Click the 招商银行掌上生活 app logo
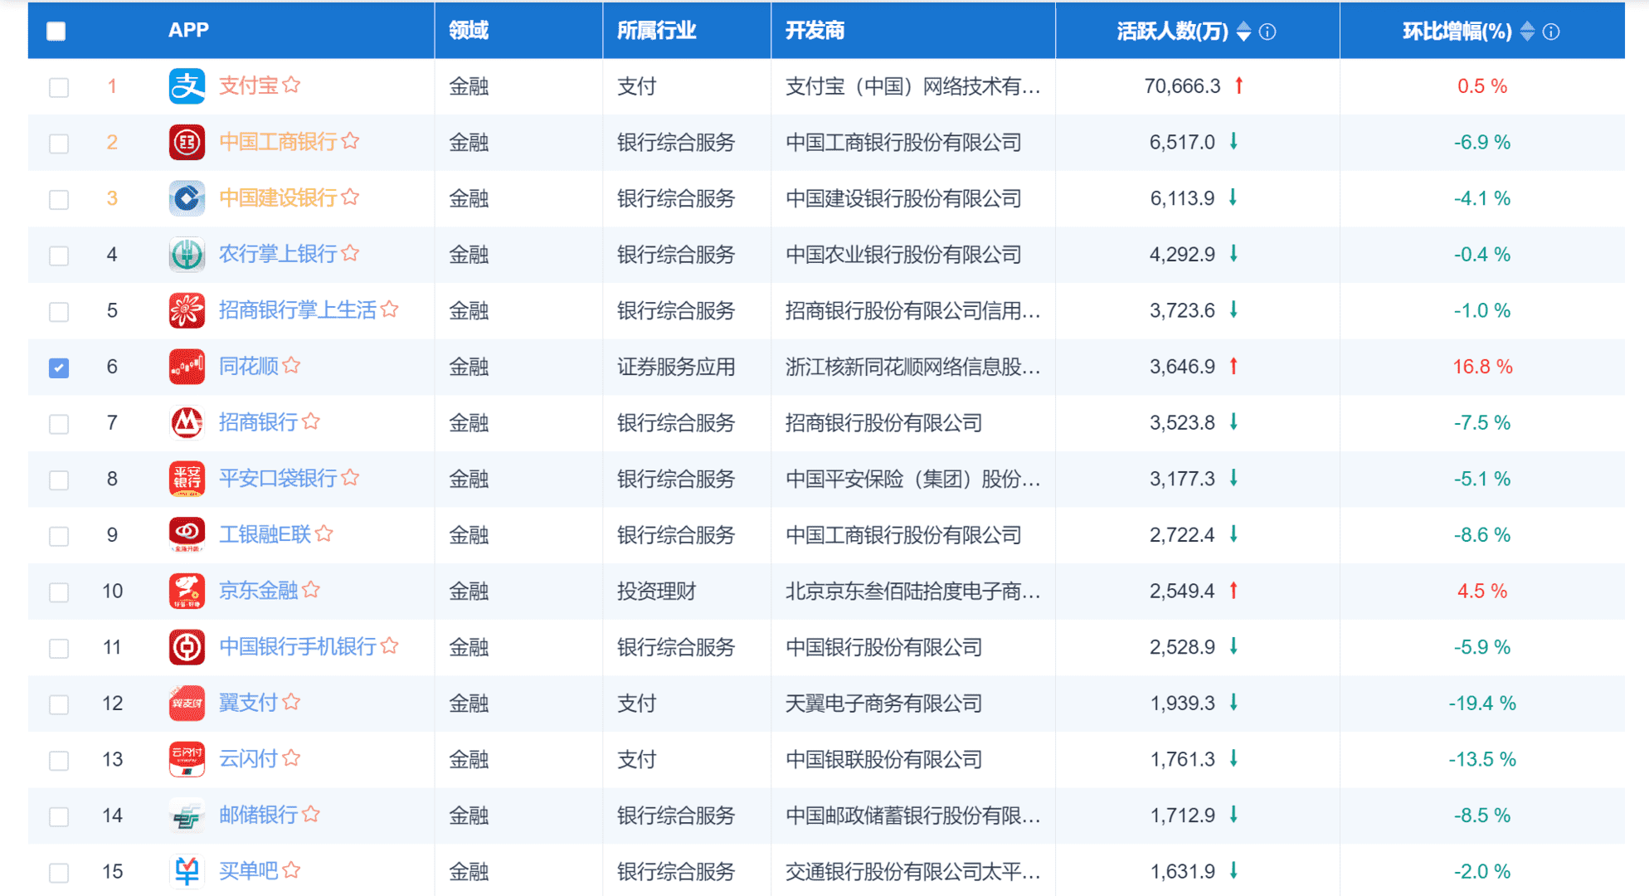The image size is (1649, 896). [x=187, y=311]
